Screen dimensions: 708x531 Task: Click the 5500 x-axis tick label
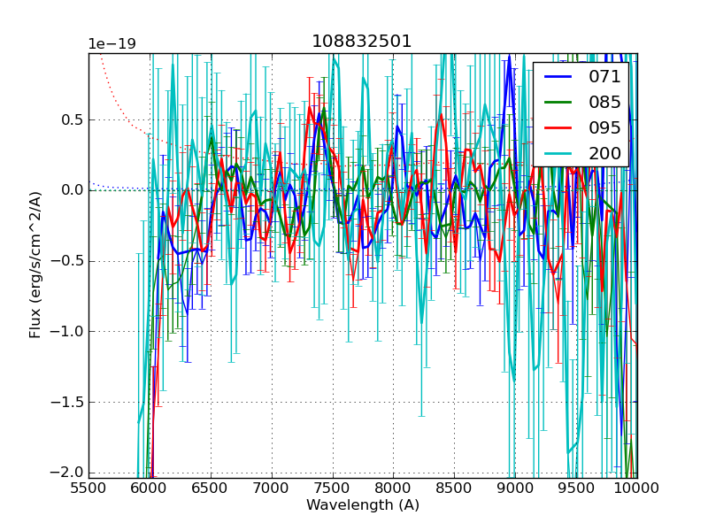point(88,488)
